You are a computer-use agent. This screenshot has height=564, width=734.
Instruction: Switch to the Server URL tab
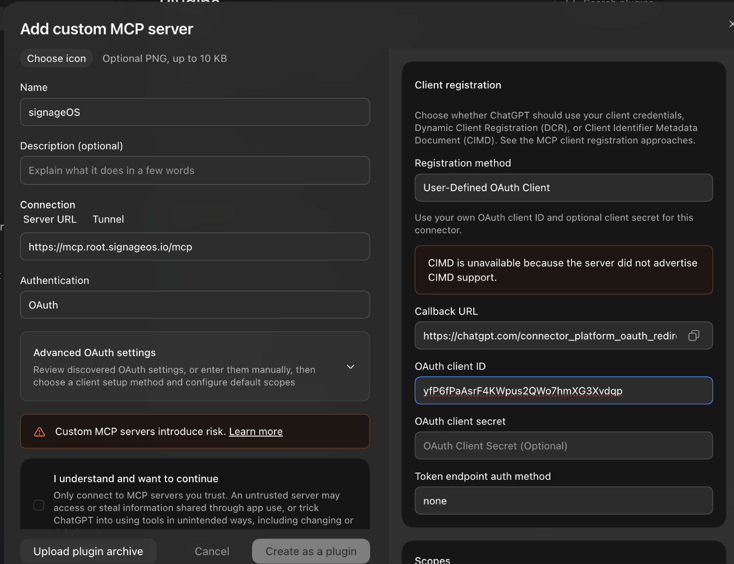[50, 219]
